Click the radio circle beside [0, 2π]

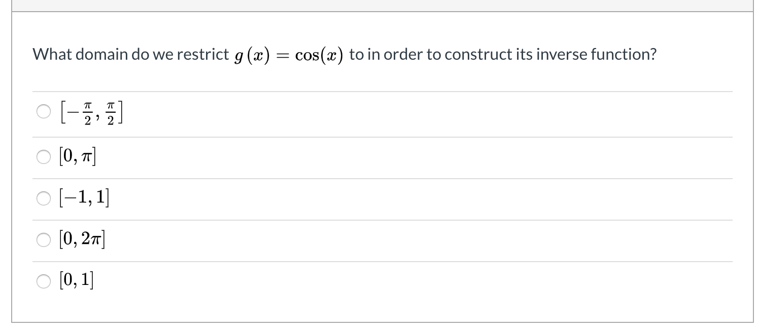(x=44, y=240)
